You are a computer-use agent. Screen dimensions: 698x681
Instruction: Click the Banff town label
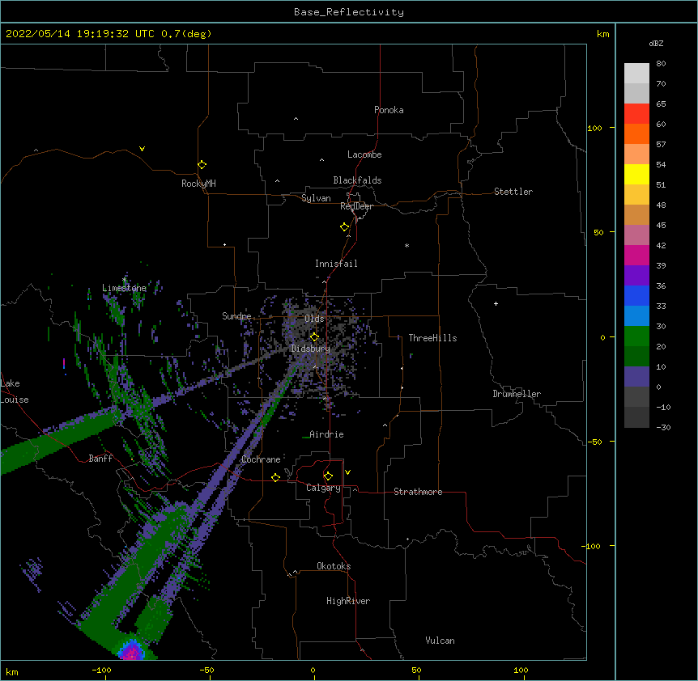pyautogui.click(x=100, y=459)
